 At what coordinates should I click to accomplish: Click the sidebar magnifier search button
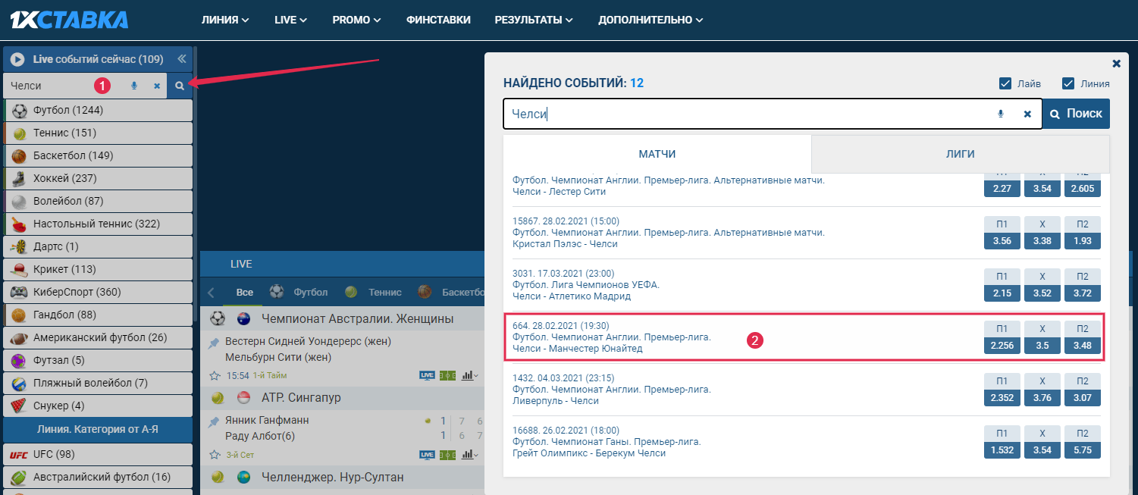point(180,86)
